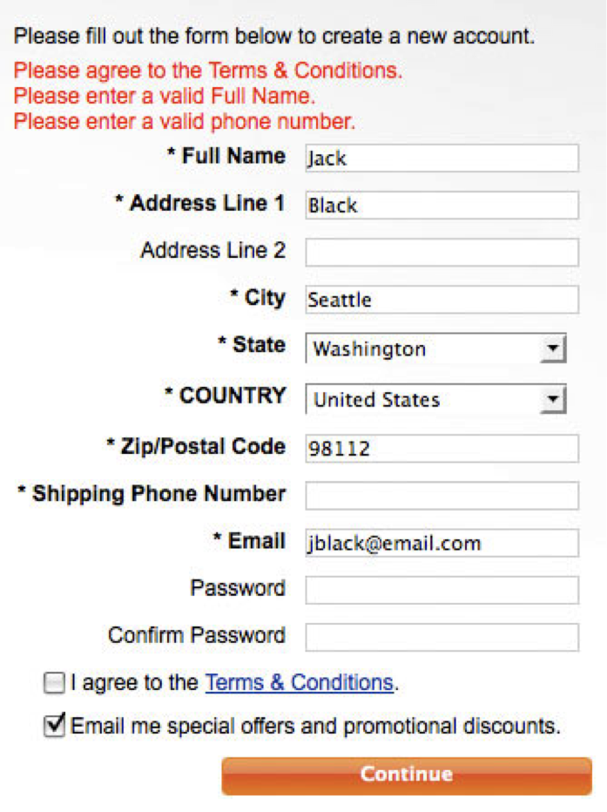Check the agree to Terms & Conditions box
This screenshot has width=607, height=812.
coord(54,684)
